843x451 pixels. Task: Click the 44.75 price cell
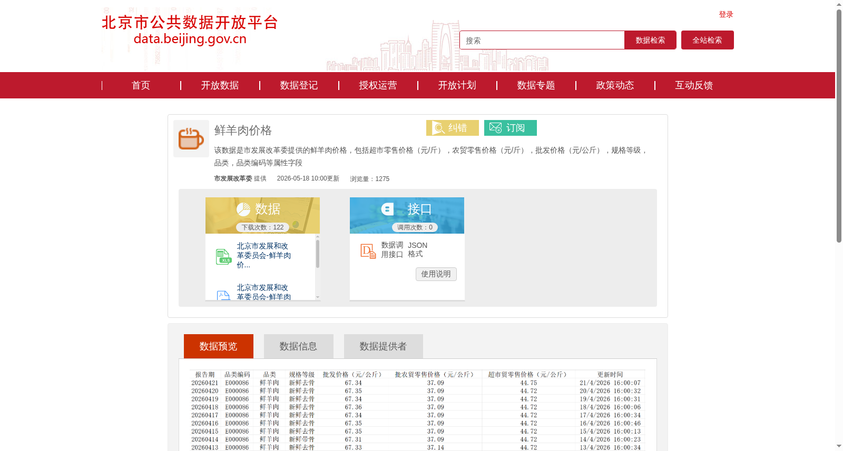pyautogui.click(x=528, y=383)
